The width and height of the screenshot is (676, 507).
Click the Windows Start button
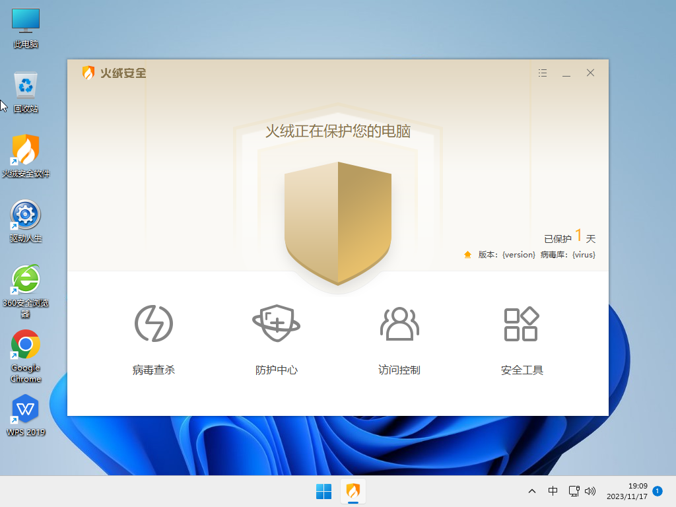pos(323,491)
